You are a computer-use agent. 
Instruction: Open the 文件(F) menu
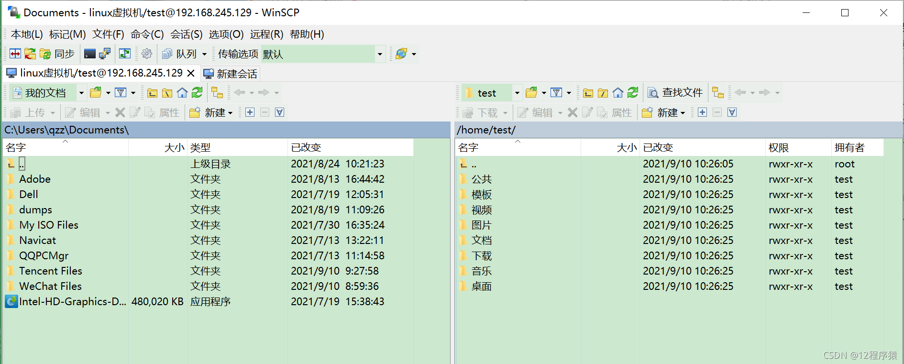[x=108, y=34]
